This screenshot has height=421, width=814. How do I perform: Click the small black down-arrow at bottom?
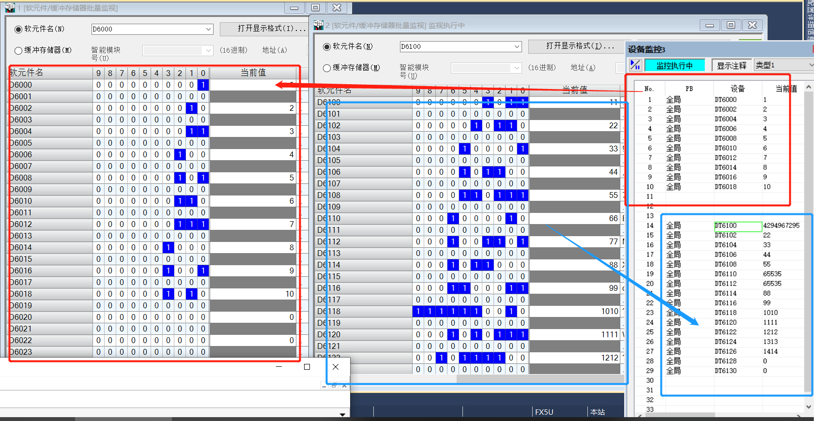tap(342, 415)
